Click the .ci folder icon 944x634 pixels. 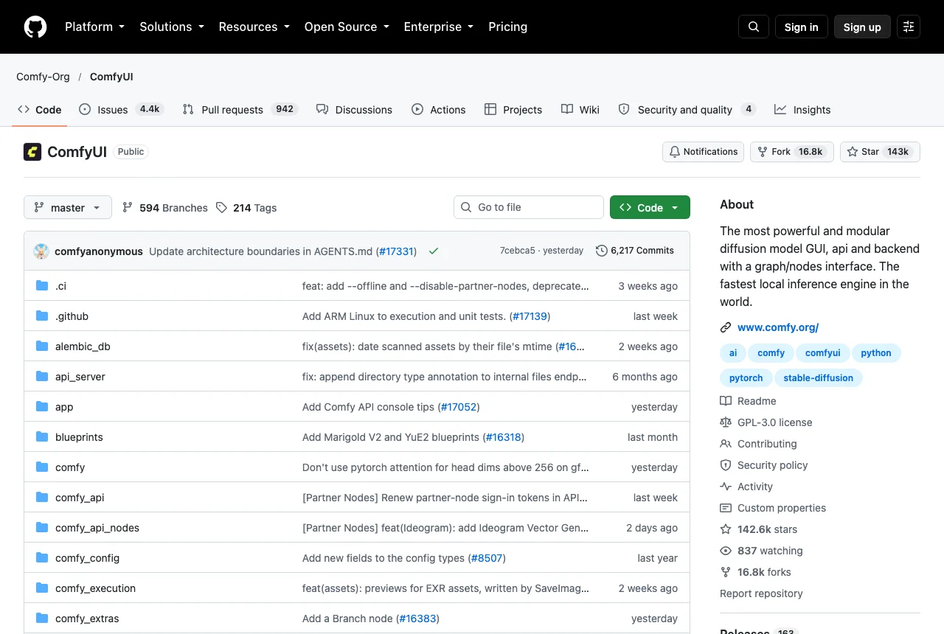pos(42,286)
